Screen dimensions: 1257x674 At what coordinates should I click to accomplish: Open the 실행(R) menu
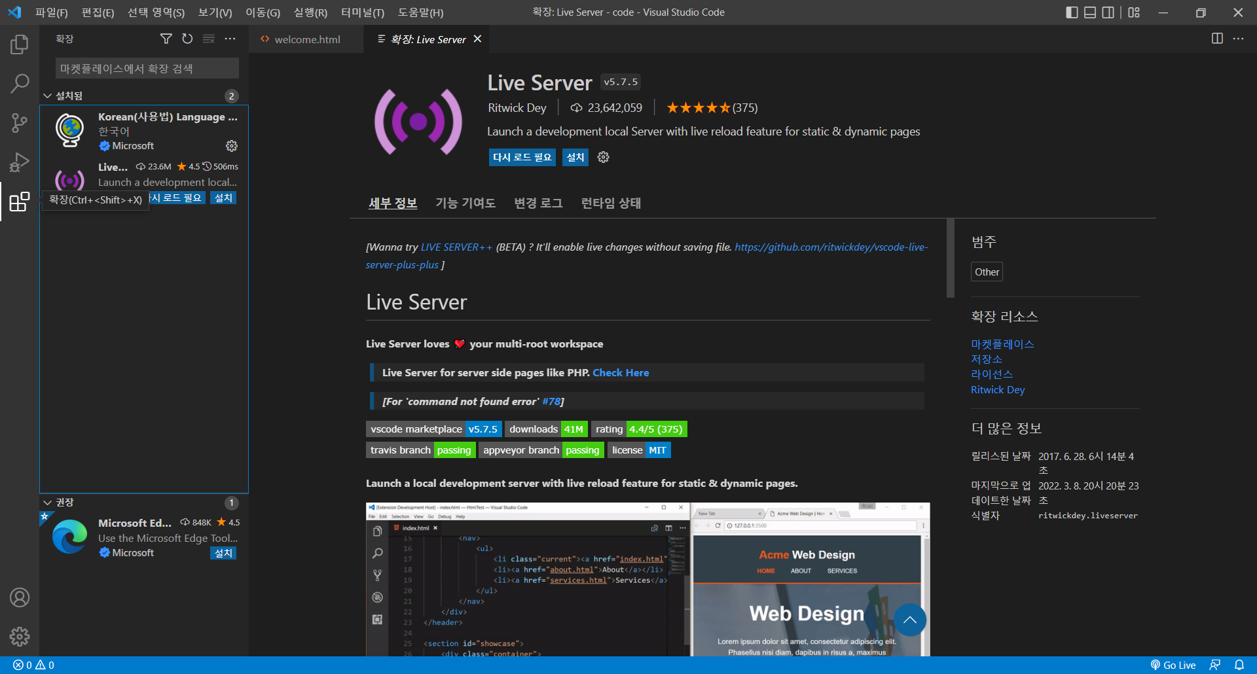point(310,12)
